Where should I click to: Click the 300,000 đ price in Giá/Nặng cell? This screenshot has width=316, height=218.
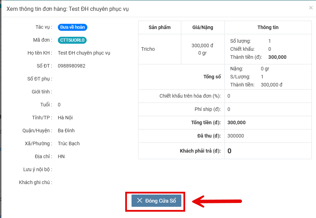click(x=202, y=45)
